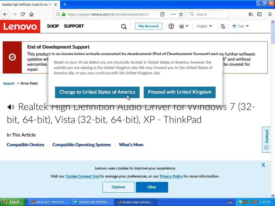
Task: Click the scrollbar up arrow
Action: point(273,22)
